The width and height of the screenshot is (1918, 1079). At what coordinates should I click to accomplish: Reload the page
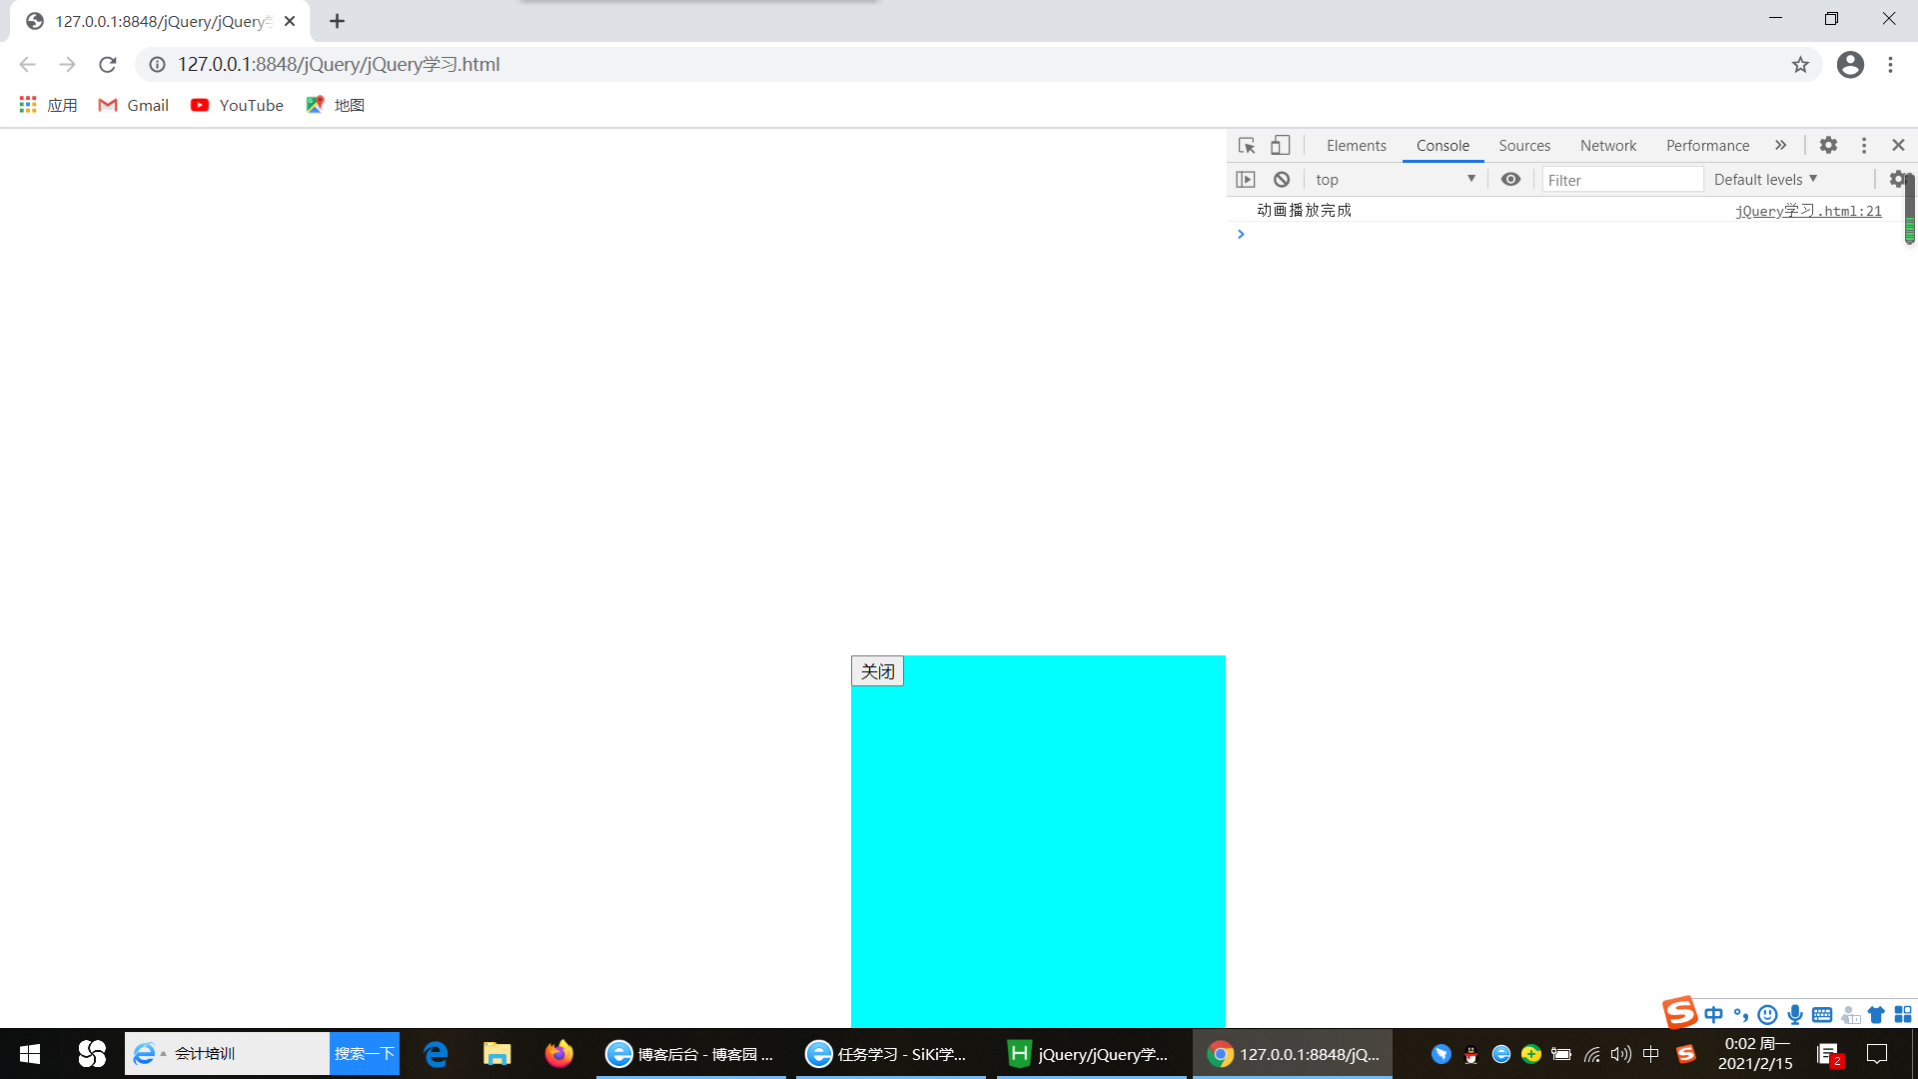tap(108, 65)
